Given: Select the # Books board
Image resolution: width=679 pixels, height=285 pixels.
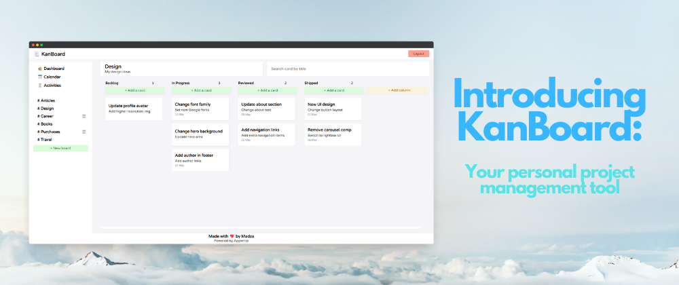Looking at the screenshot, I should coord(45,123).
